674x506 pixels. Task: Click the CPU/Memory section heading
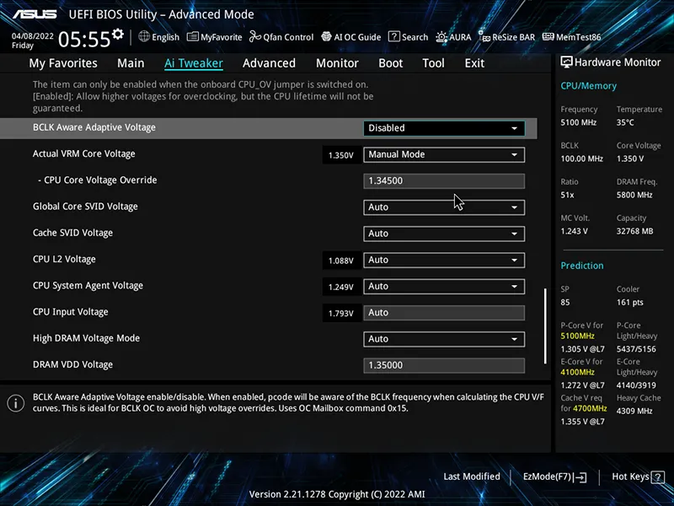click(x=588, y=86)
